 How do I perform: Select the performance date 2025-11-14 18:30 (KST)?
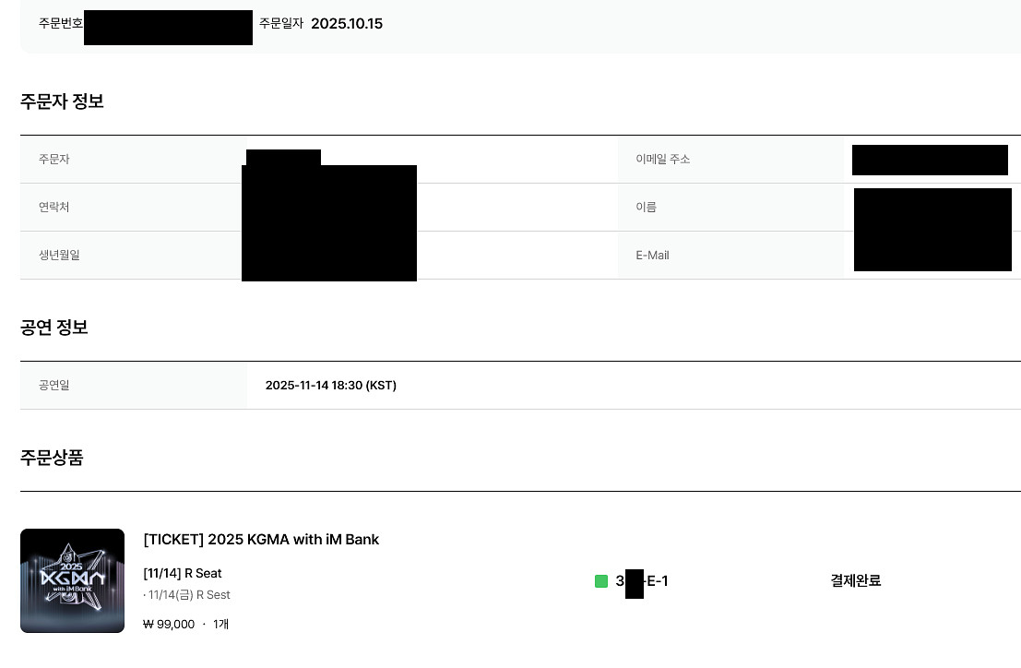tap(330, 386)
